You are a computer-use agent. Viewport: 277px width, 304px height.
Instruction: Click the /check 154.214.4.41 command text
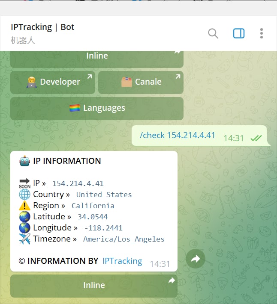(x=177, y=135)
